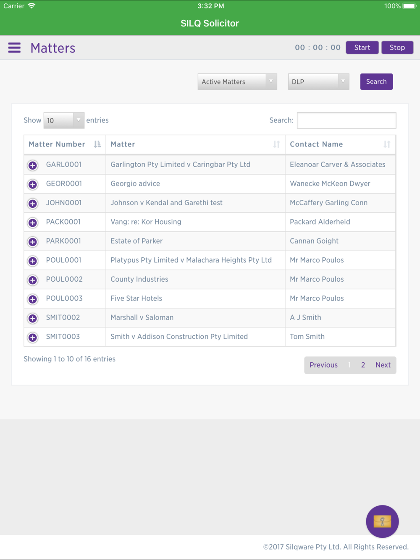This screenshot has height=560, width=420.
Task: Sort by Matter column arrows
Action: click(276, 144)
